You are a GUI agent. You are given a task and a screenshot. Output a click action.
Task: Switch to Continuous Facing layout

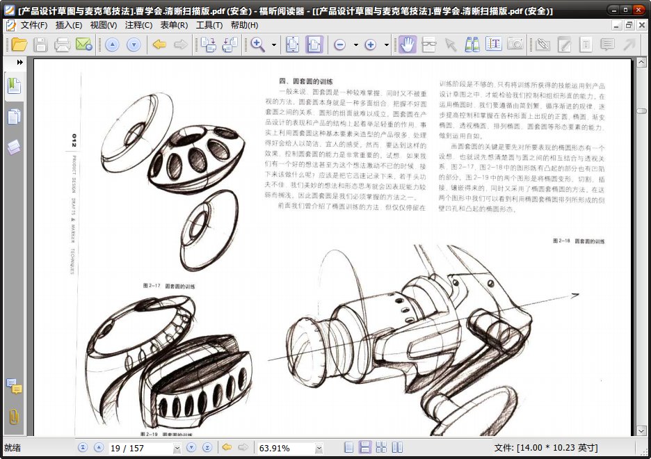tap(397, 447)
